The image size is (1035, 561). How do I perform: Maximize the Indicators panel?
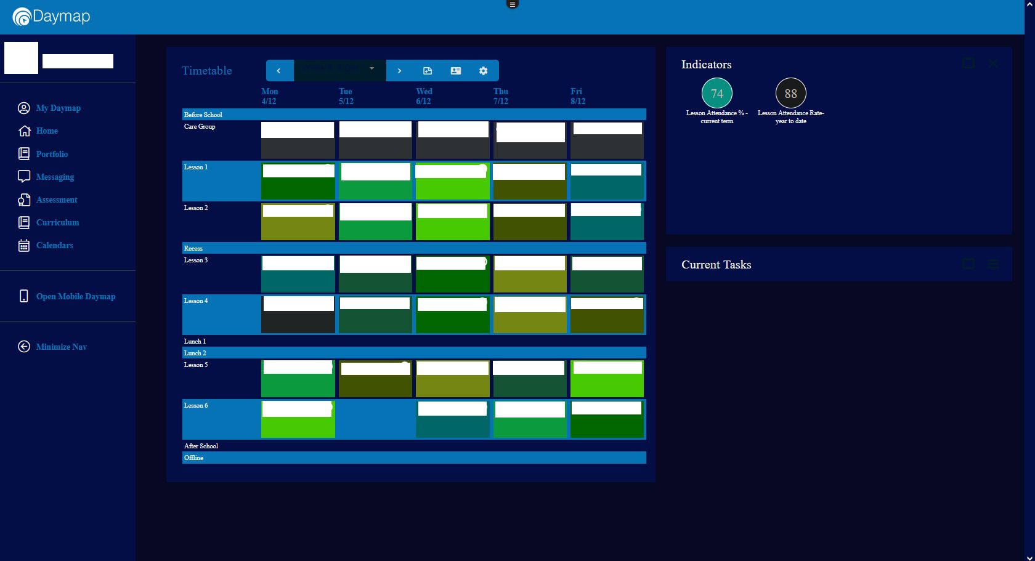click(968, 63)
